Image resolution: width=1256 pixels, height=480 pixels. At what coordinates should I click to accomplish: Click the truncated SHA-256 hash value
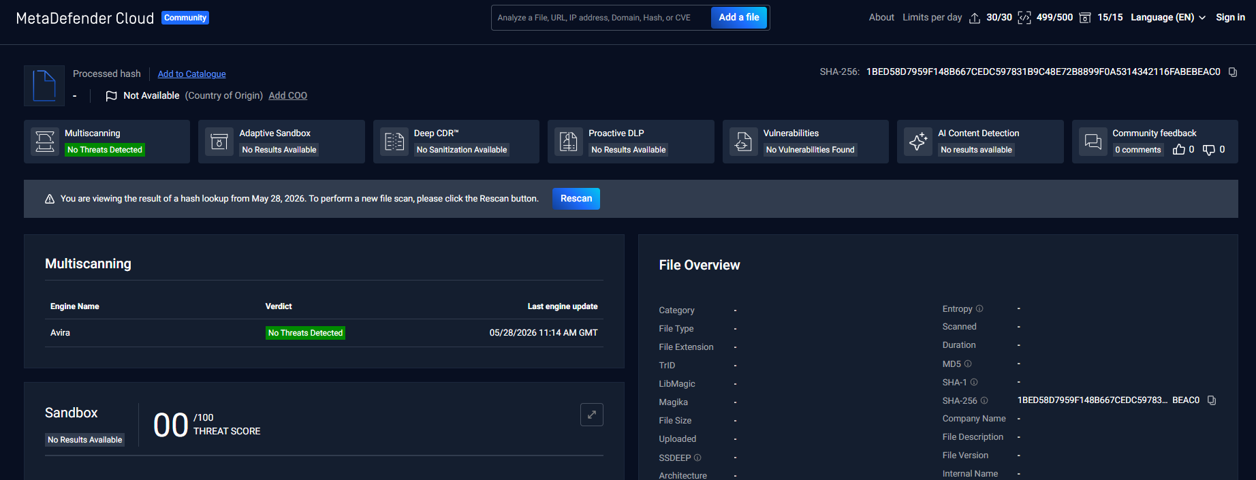click(x=1108, y=400)
